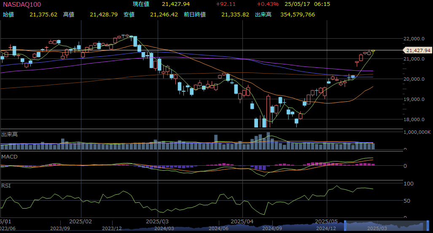Click the 1,000,000K volume axis label
433x233 pixels.
coord(417,132)
